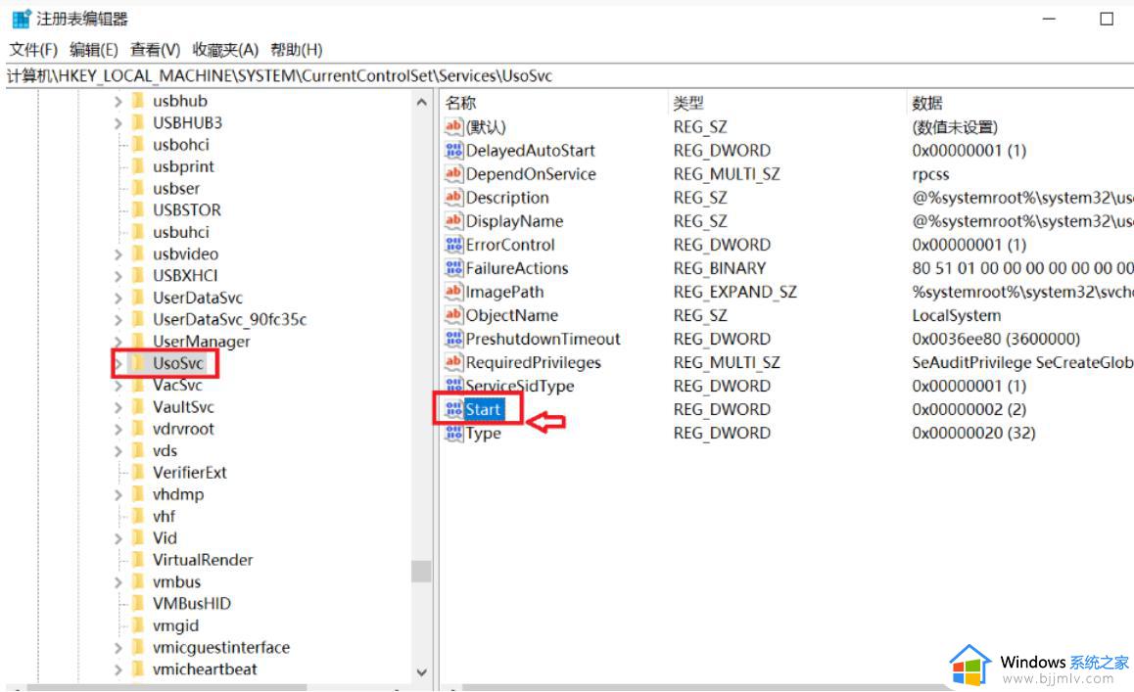
Task: Click the Registry Editor app icon in title bar
Action: 21,19
